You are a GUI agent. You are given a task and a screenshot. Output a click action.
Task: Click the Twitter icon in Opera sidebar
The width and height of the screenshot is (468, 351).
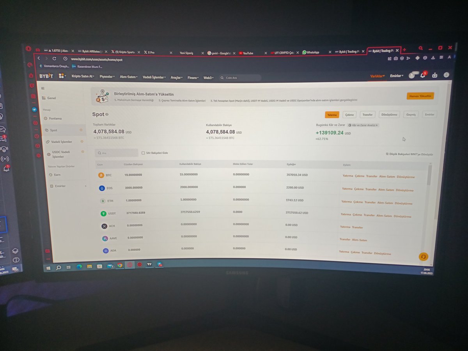coord(34,110)
